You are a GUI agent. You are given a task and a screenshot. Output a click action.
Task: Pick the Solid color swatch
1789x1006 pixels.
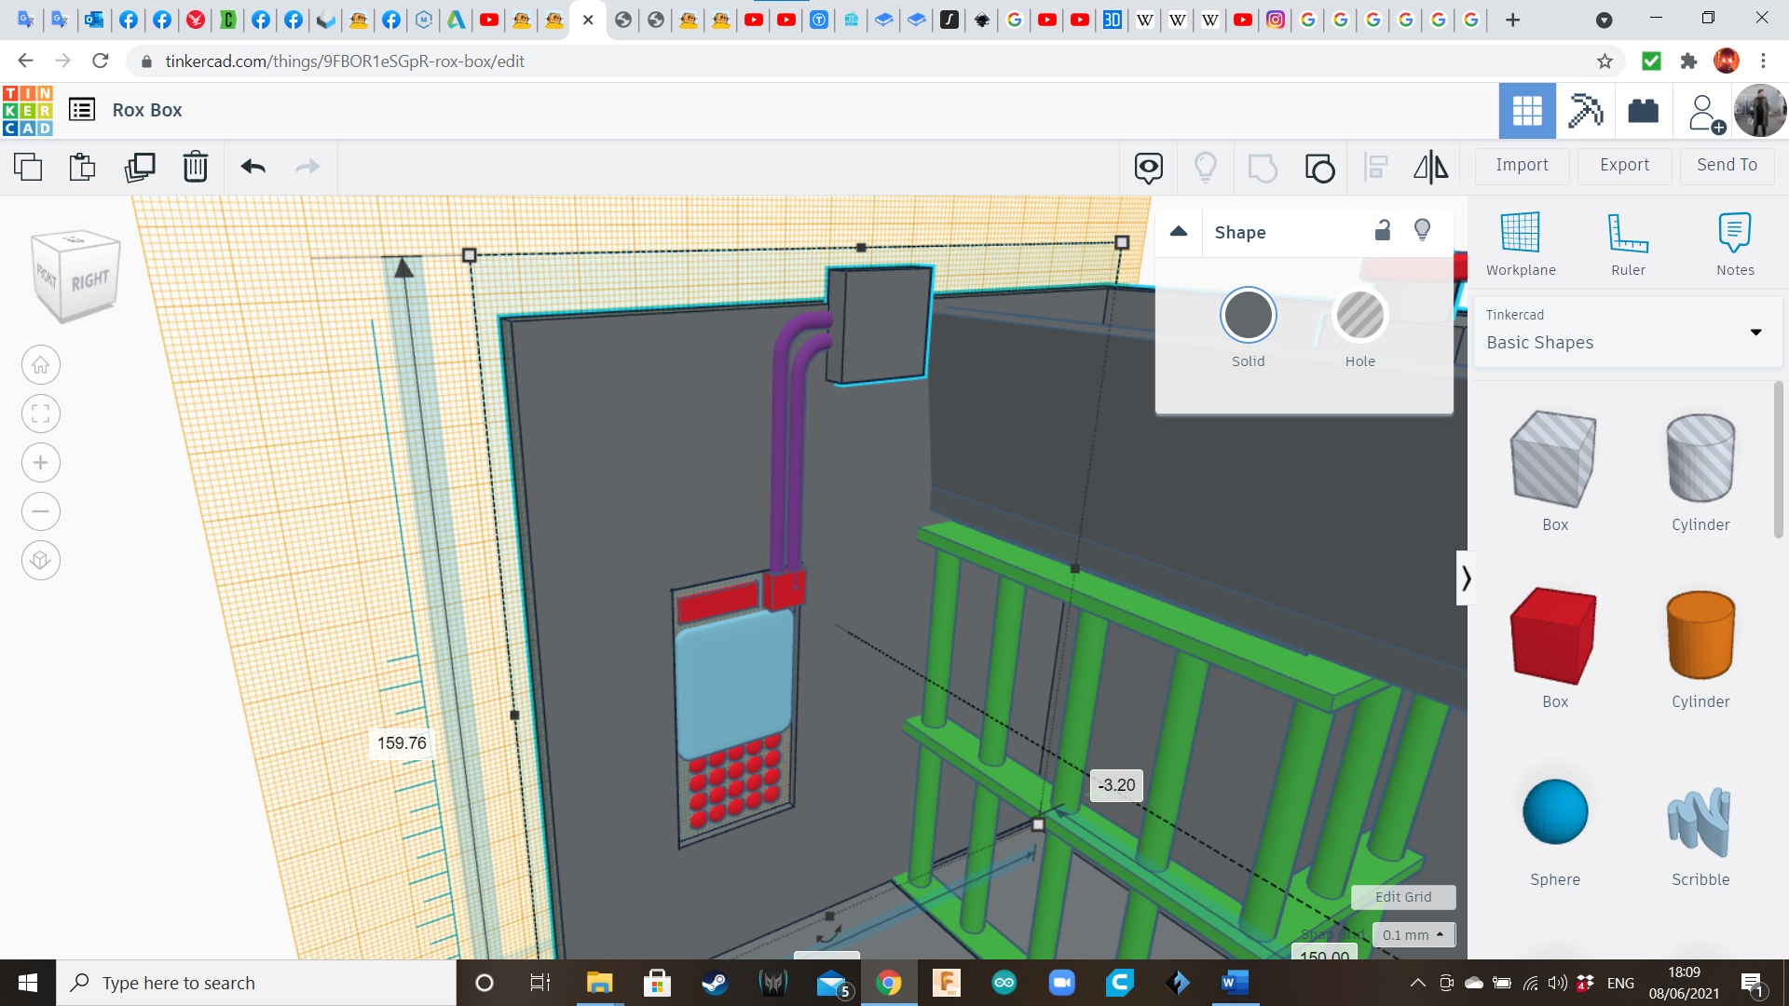pyautogui.click(x=1248, y=317)
